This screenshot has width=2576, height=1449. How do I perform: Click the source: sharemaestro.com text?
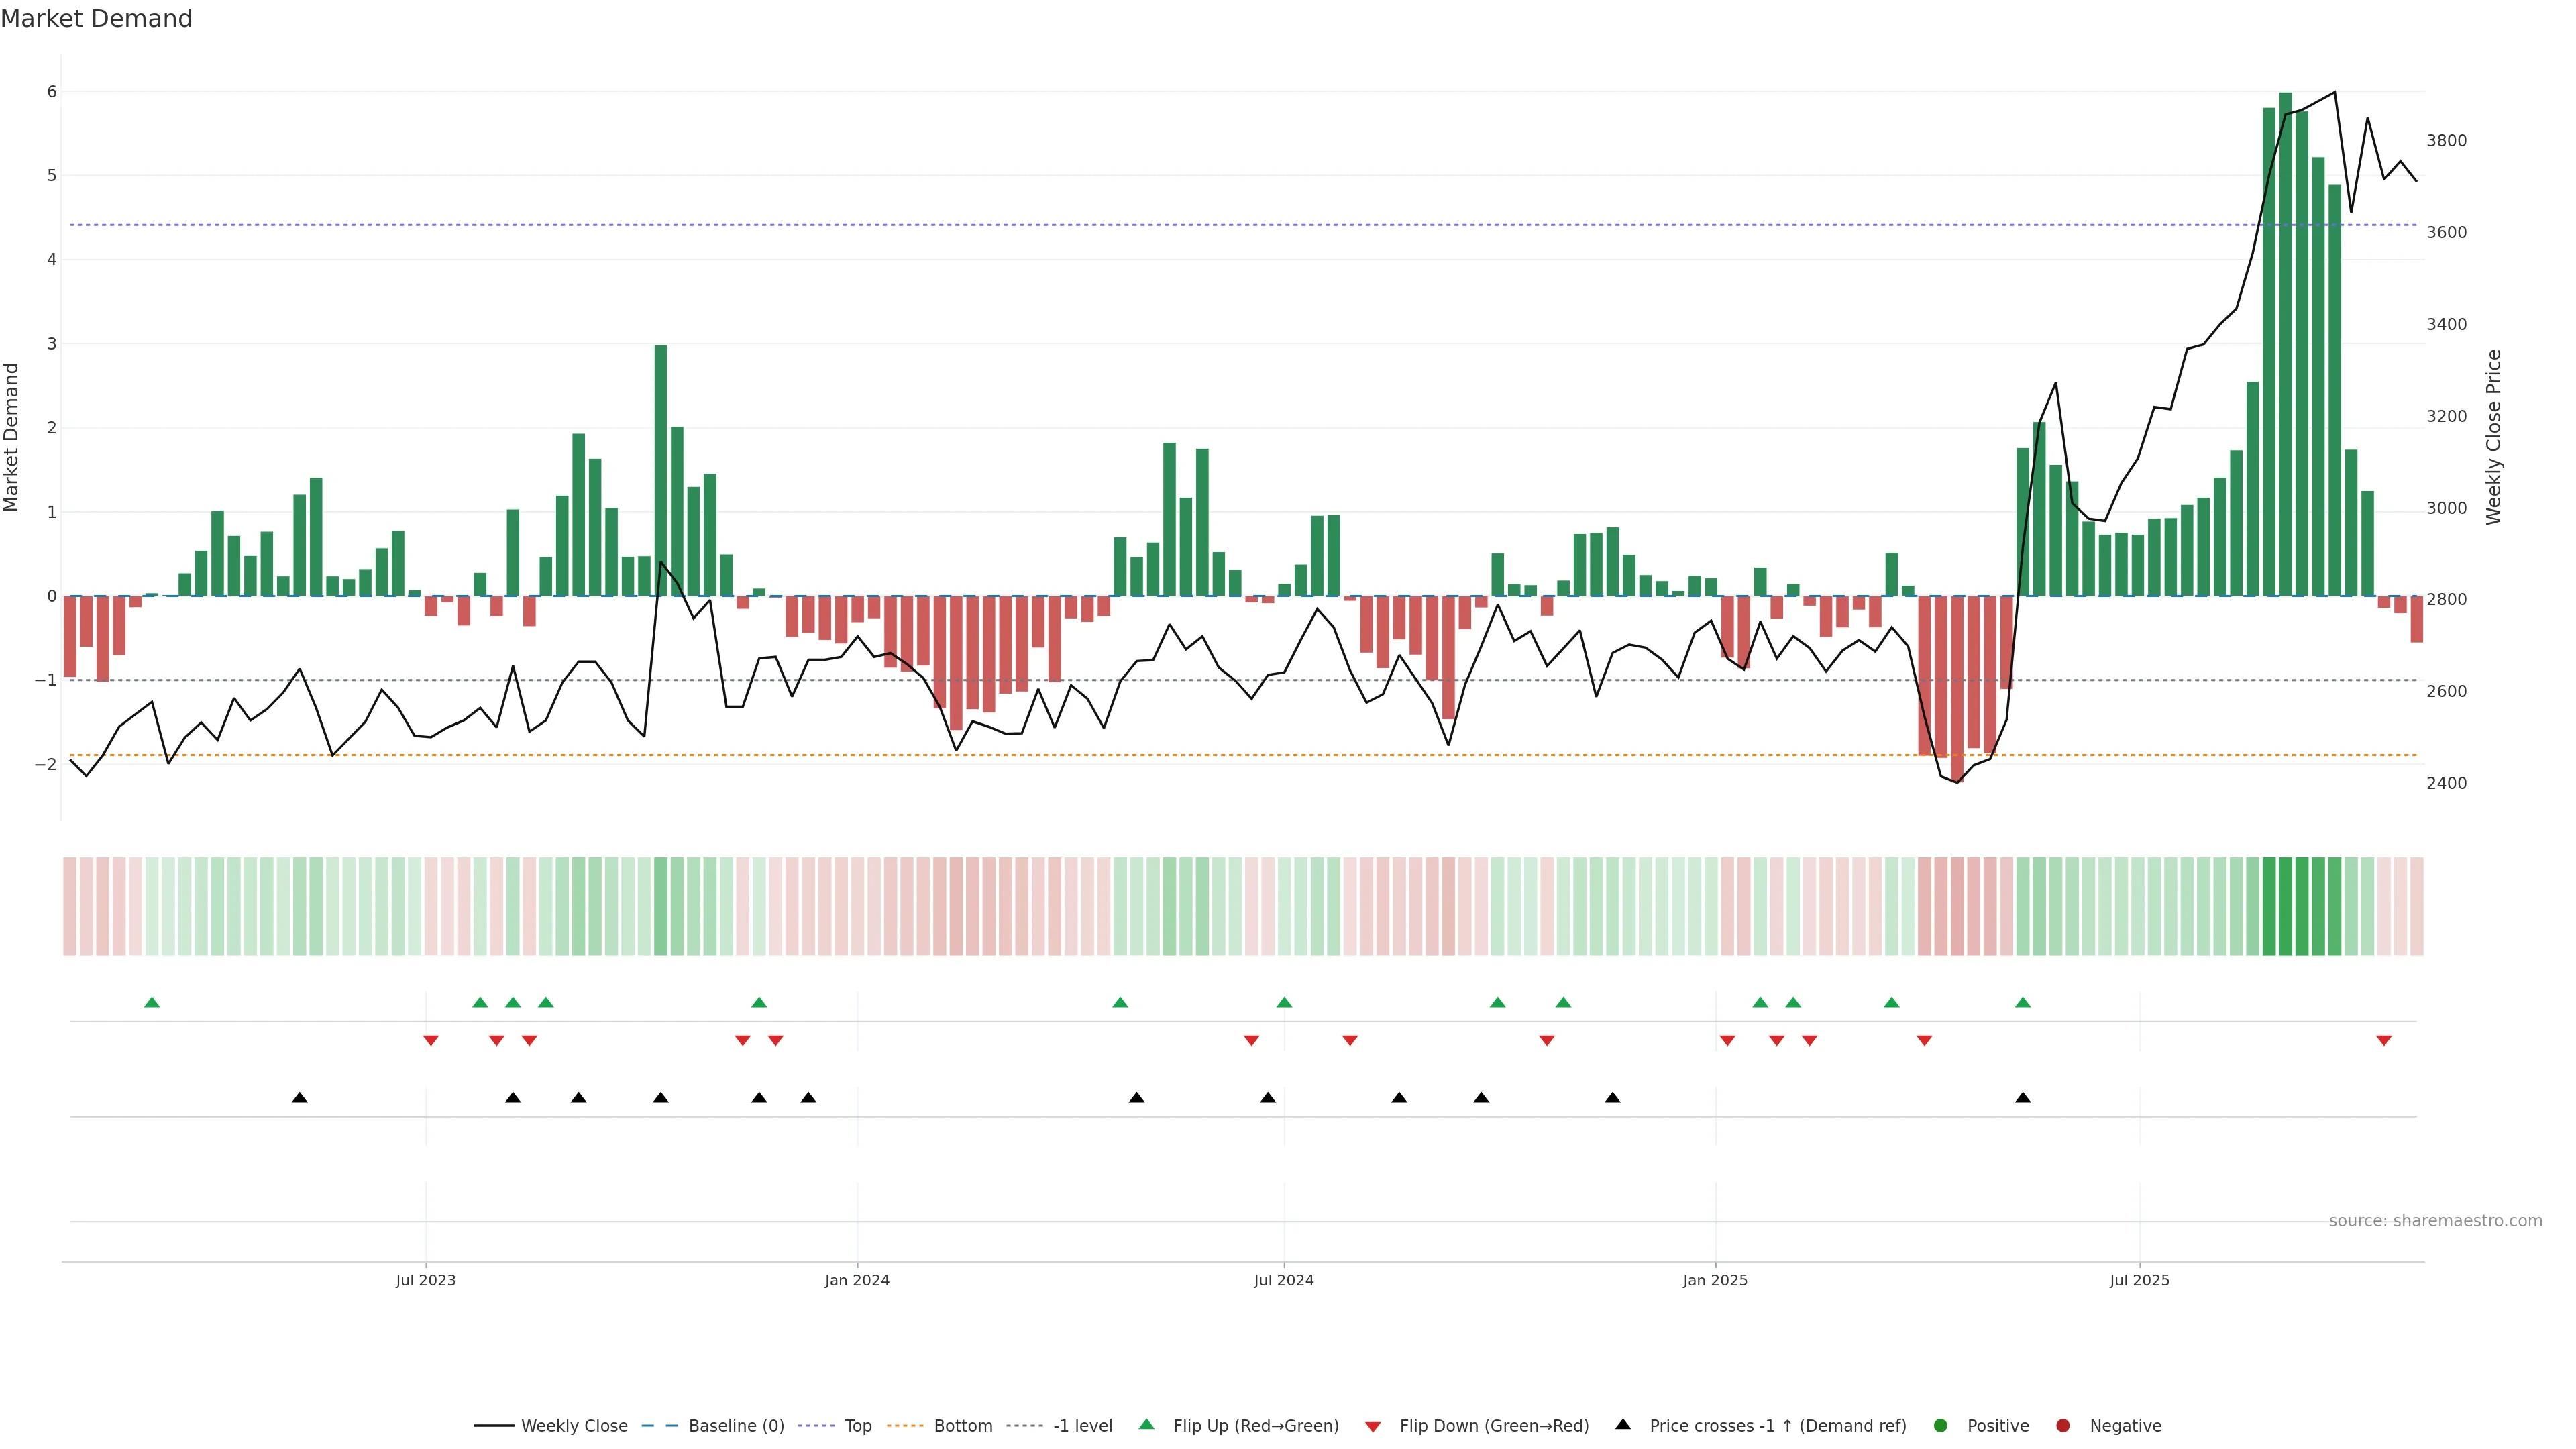[2435, 1221]
